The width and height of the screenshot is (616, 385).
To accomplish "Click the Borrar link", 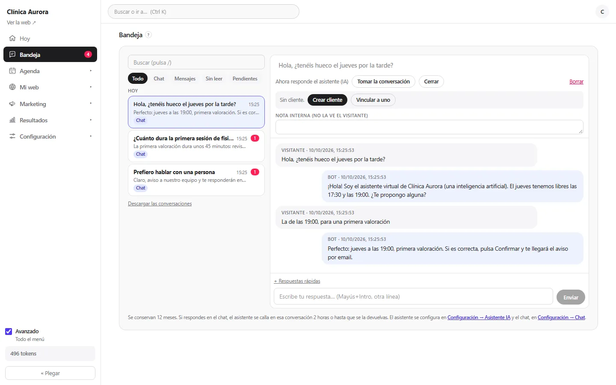I will [576, 82].
